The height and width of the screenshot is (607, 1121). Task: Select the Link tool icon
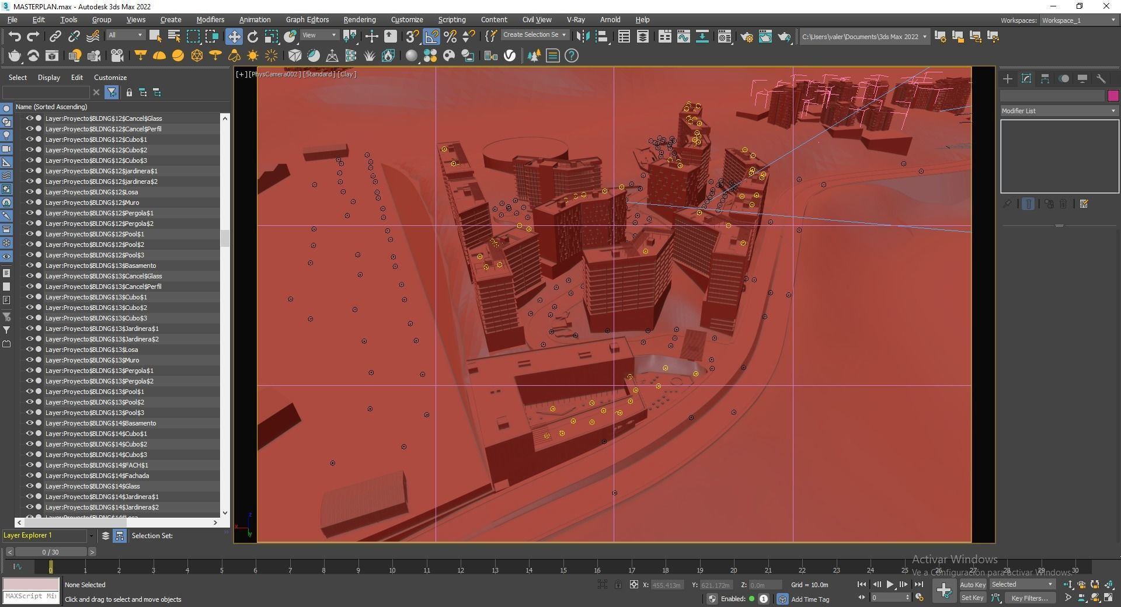[55, 36]
